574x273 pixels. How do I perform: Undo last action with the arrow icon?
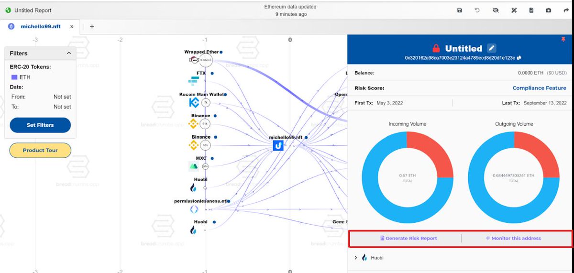(x=477, y=10)
